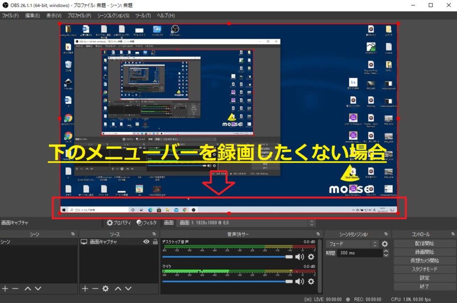This screenshot has width=457, height=303.
Task: Add a new source with plus icon
Action: [85, 289]
